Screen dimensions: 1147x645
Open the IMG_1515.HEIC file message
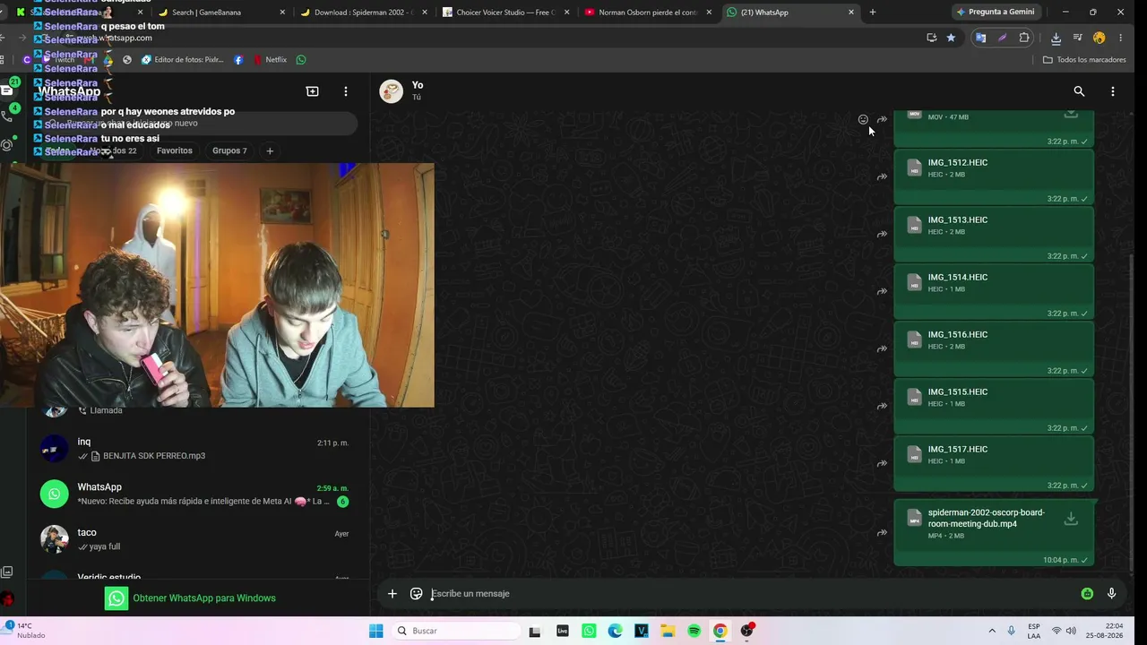tap(994, 407)
